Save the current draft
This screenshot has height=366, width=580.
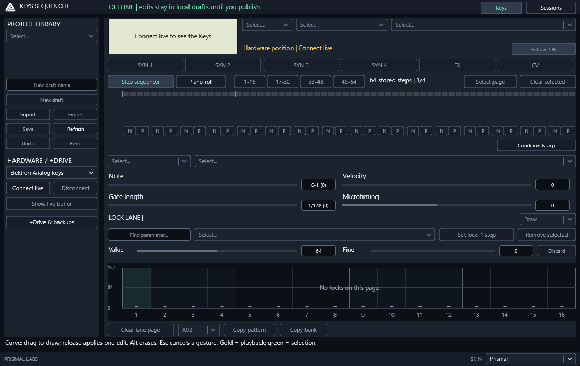28,129
